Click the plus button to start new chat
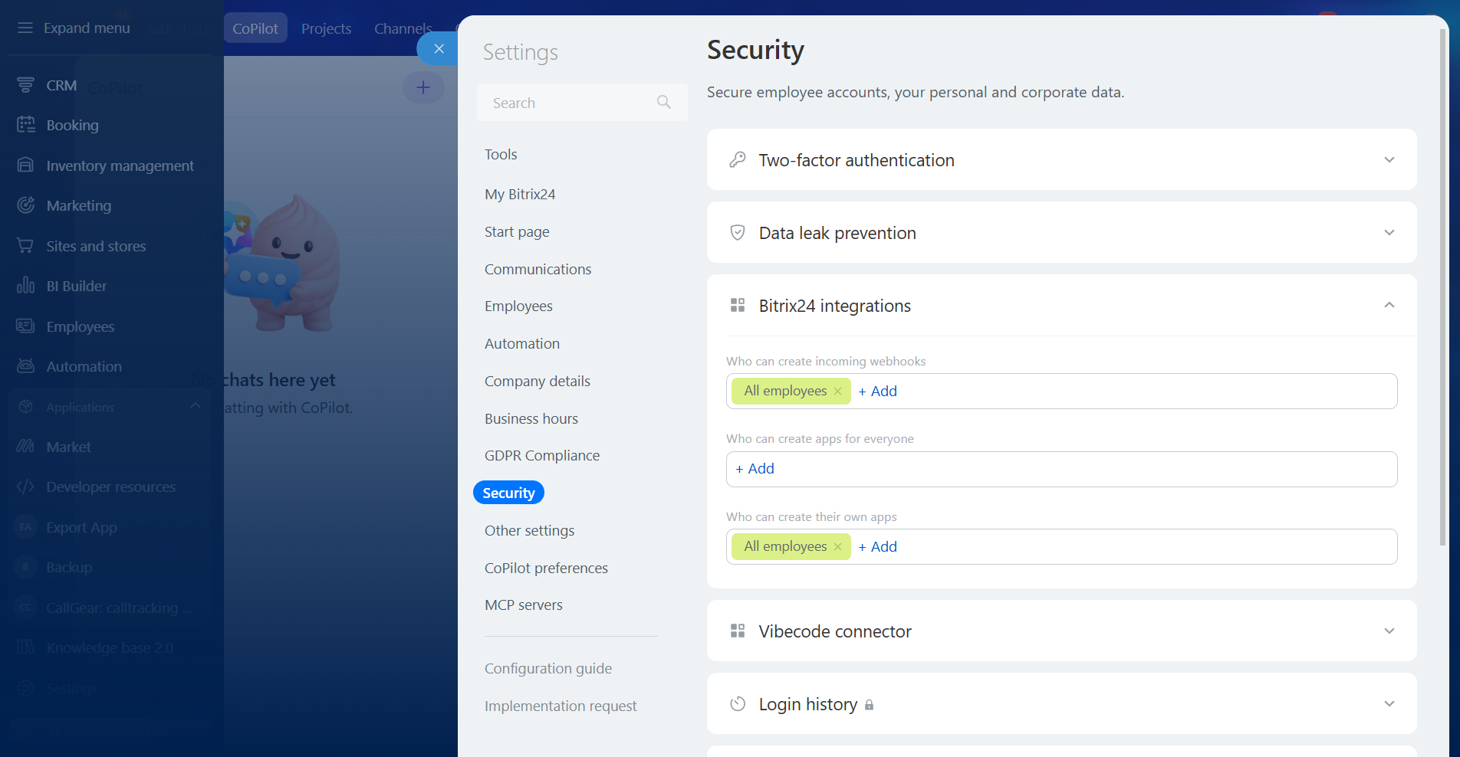The height and width of the screenshot is (757, 1460). pyautogui.click(x=423, y=87)
